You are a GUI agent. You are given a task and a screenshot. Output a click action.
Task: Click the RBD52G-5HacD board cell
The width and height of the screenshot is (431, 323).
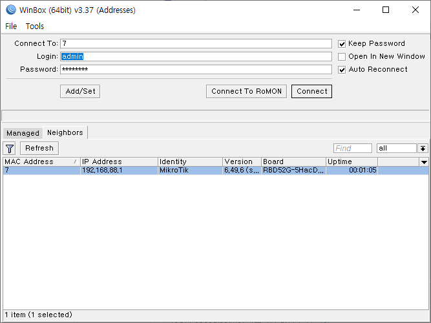pos(293,170)
